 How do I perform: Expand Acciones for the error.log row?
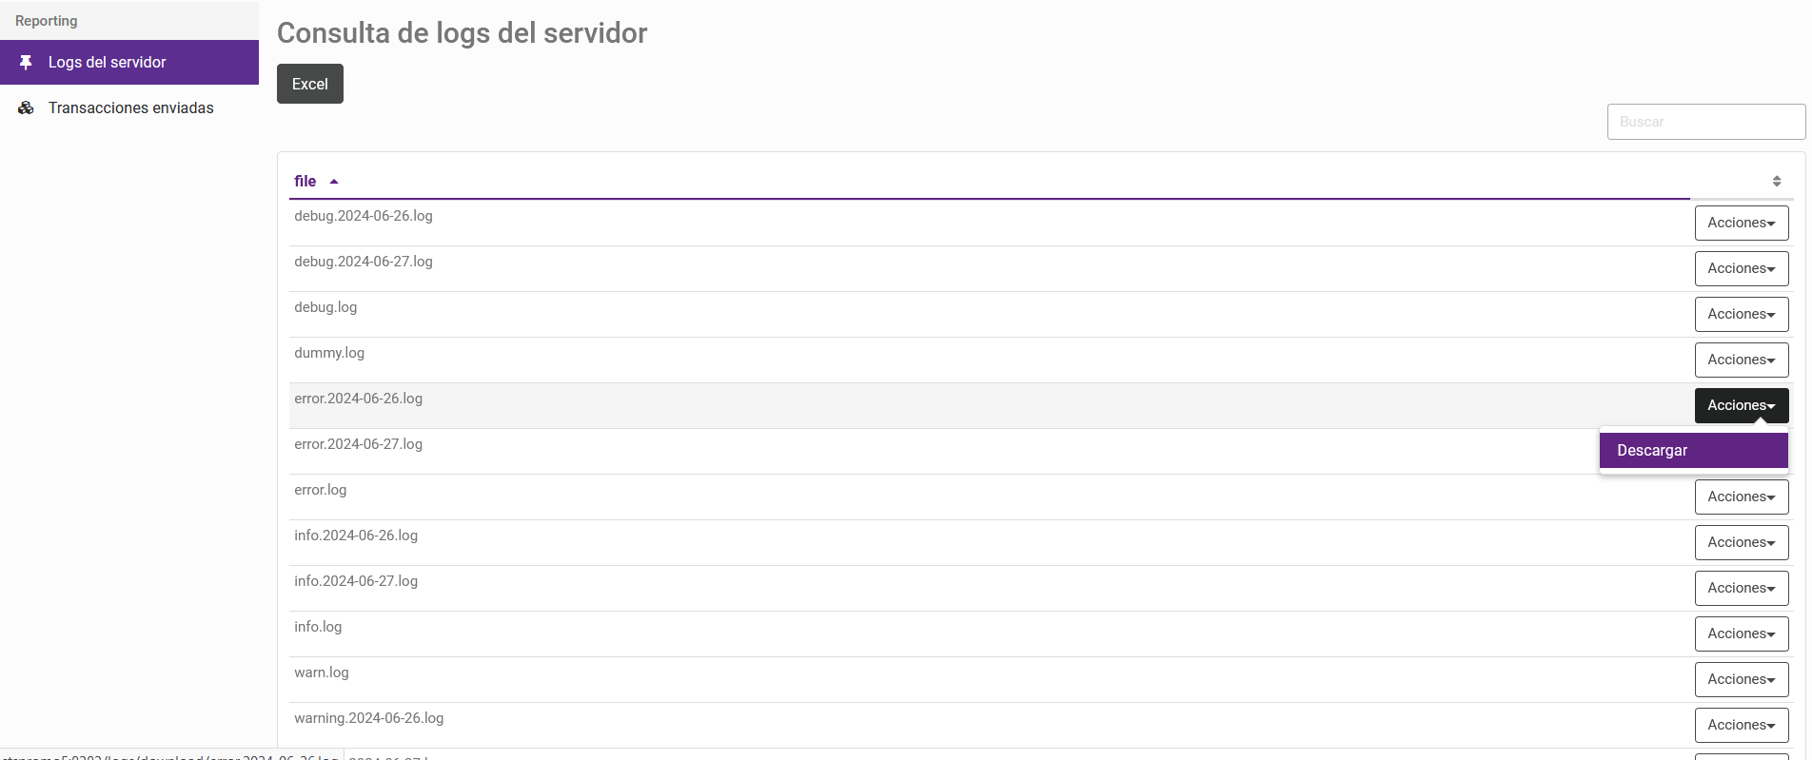pyautogui.click(x=1741, y=497)
